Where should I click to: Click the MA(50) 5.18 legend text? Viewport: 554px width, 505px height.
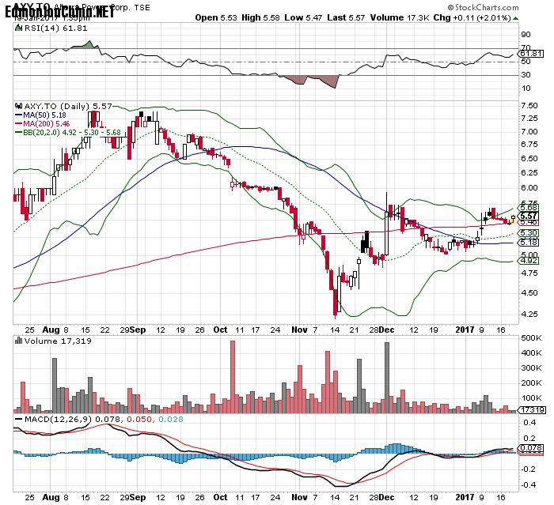(x=44, y=115)
